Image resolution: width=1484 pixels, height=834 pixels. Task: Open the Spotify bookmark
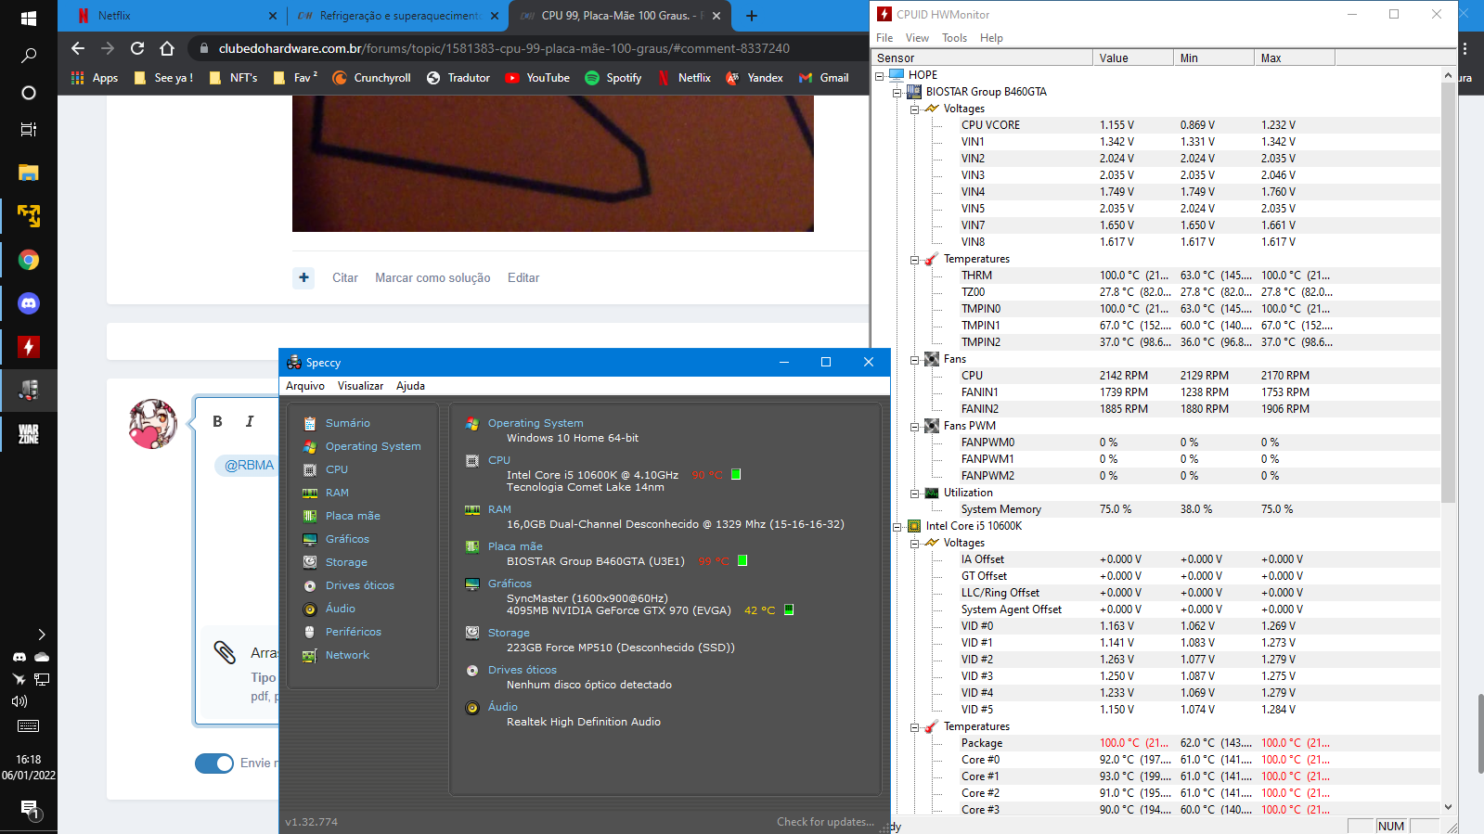pyautogui.click(x=613, y=78)
